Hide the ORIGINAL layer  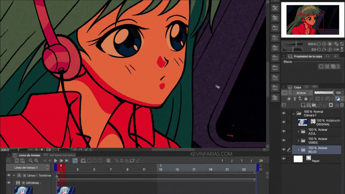click(284, 122)
